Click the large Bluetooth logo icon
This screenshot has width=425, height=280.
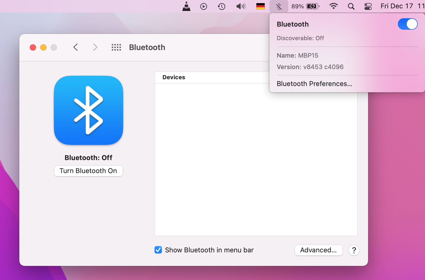88,110
